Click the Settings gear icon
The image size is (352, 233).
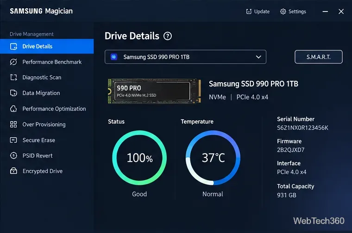283,12
